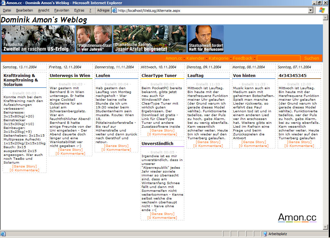Click the Windows flag logo icon
330x238 pixels.
pyautogui.click(x=322, y=10)
